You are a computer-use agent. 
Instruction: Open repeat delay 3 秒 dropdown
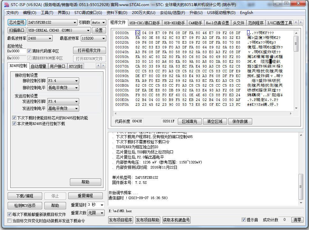coord(96,205)
